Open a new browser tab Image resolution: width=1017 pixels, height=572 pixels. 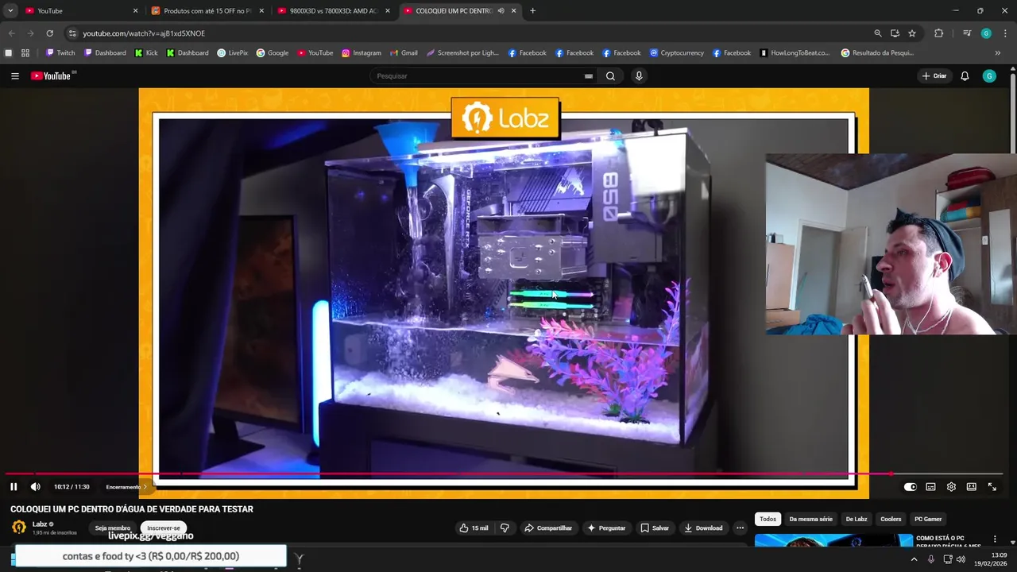[532, 11]
